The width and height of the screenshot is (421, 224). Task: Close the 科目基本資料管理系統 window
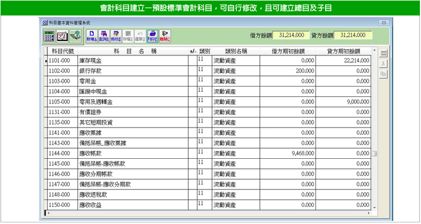click(384, 23)
